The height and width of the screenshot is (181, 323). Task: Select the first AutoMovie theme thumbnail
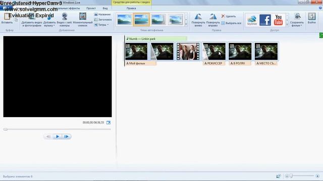[x=124, y=20]
